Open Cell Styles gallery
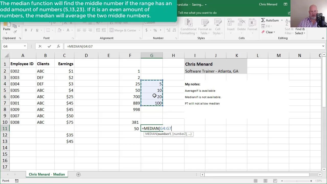 (217, 27)
